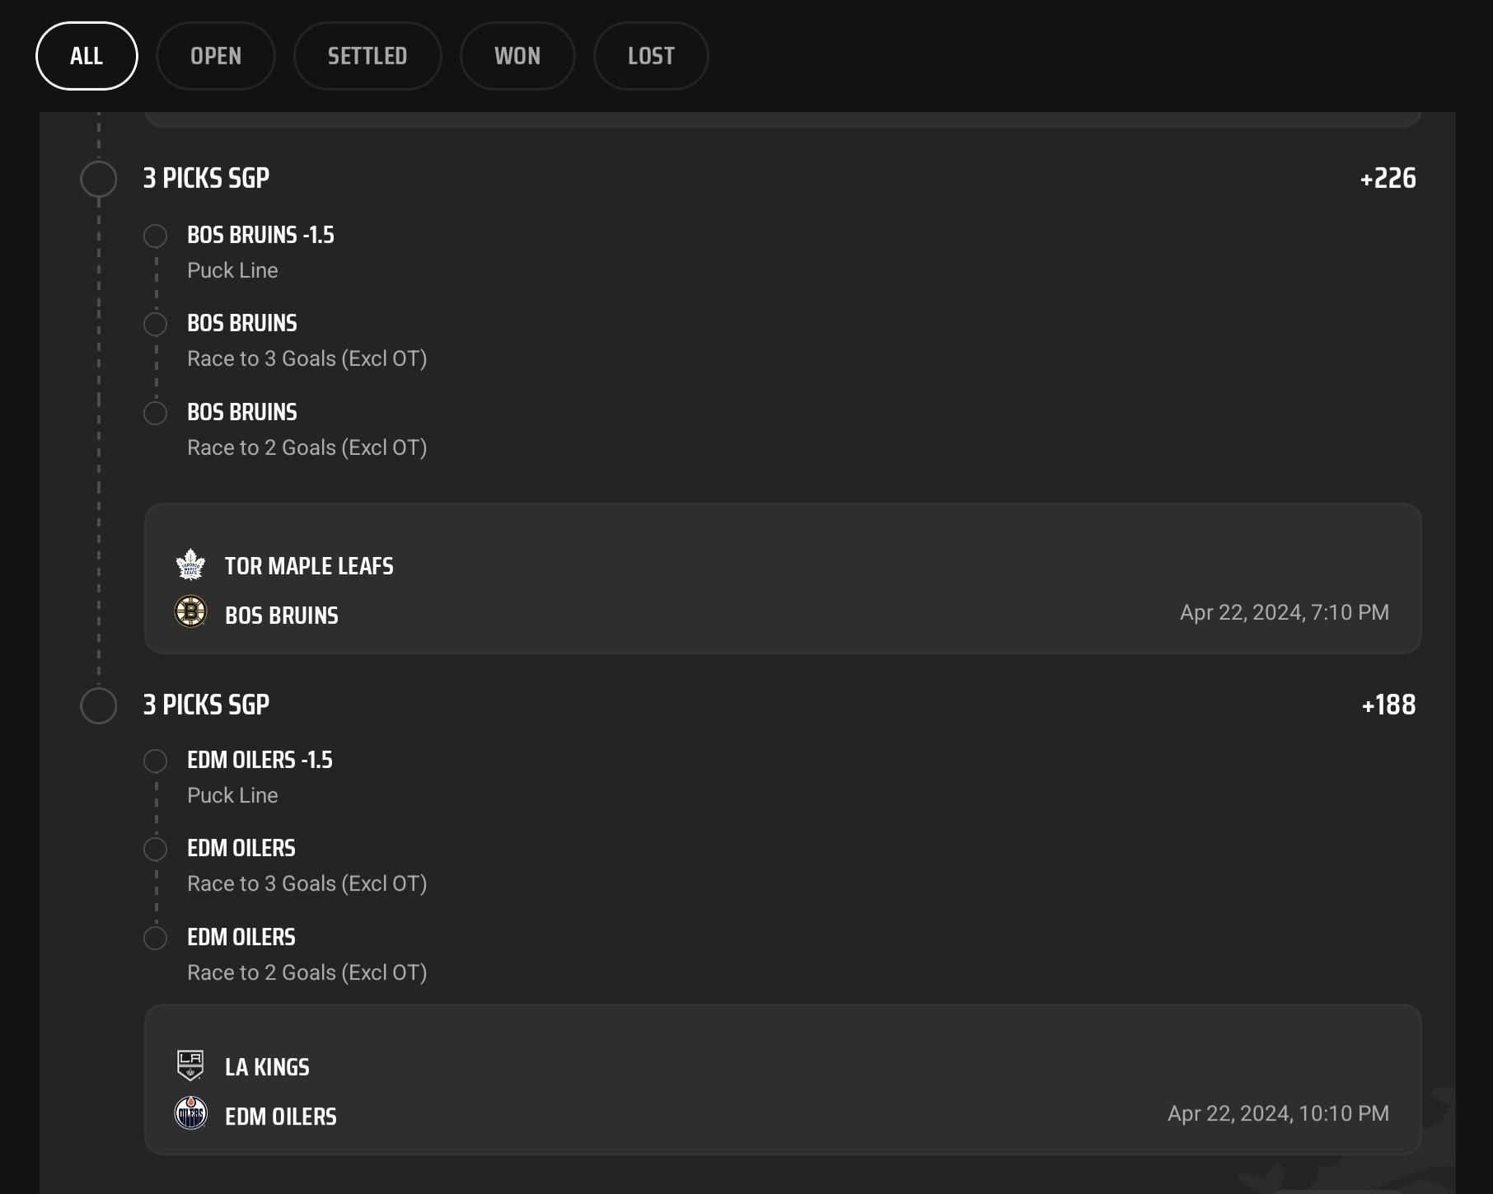Click status circle for EDM Oilers -1.5 pick

[x=155, y=761]
